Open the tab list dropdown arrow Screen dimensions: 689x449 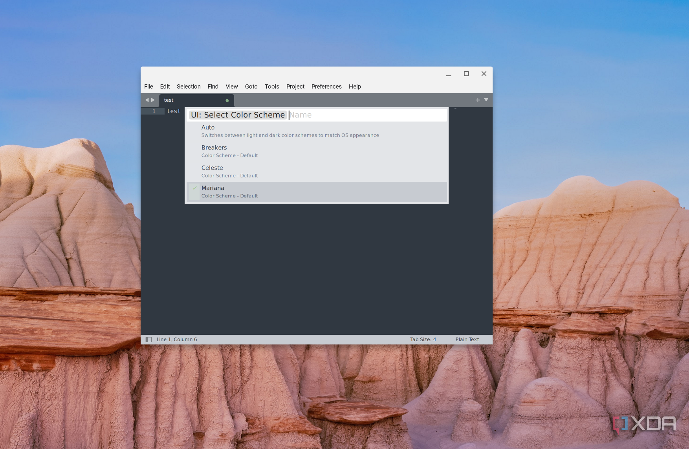pyautogui.click(x=486, y=100)
